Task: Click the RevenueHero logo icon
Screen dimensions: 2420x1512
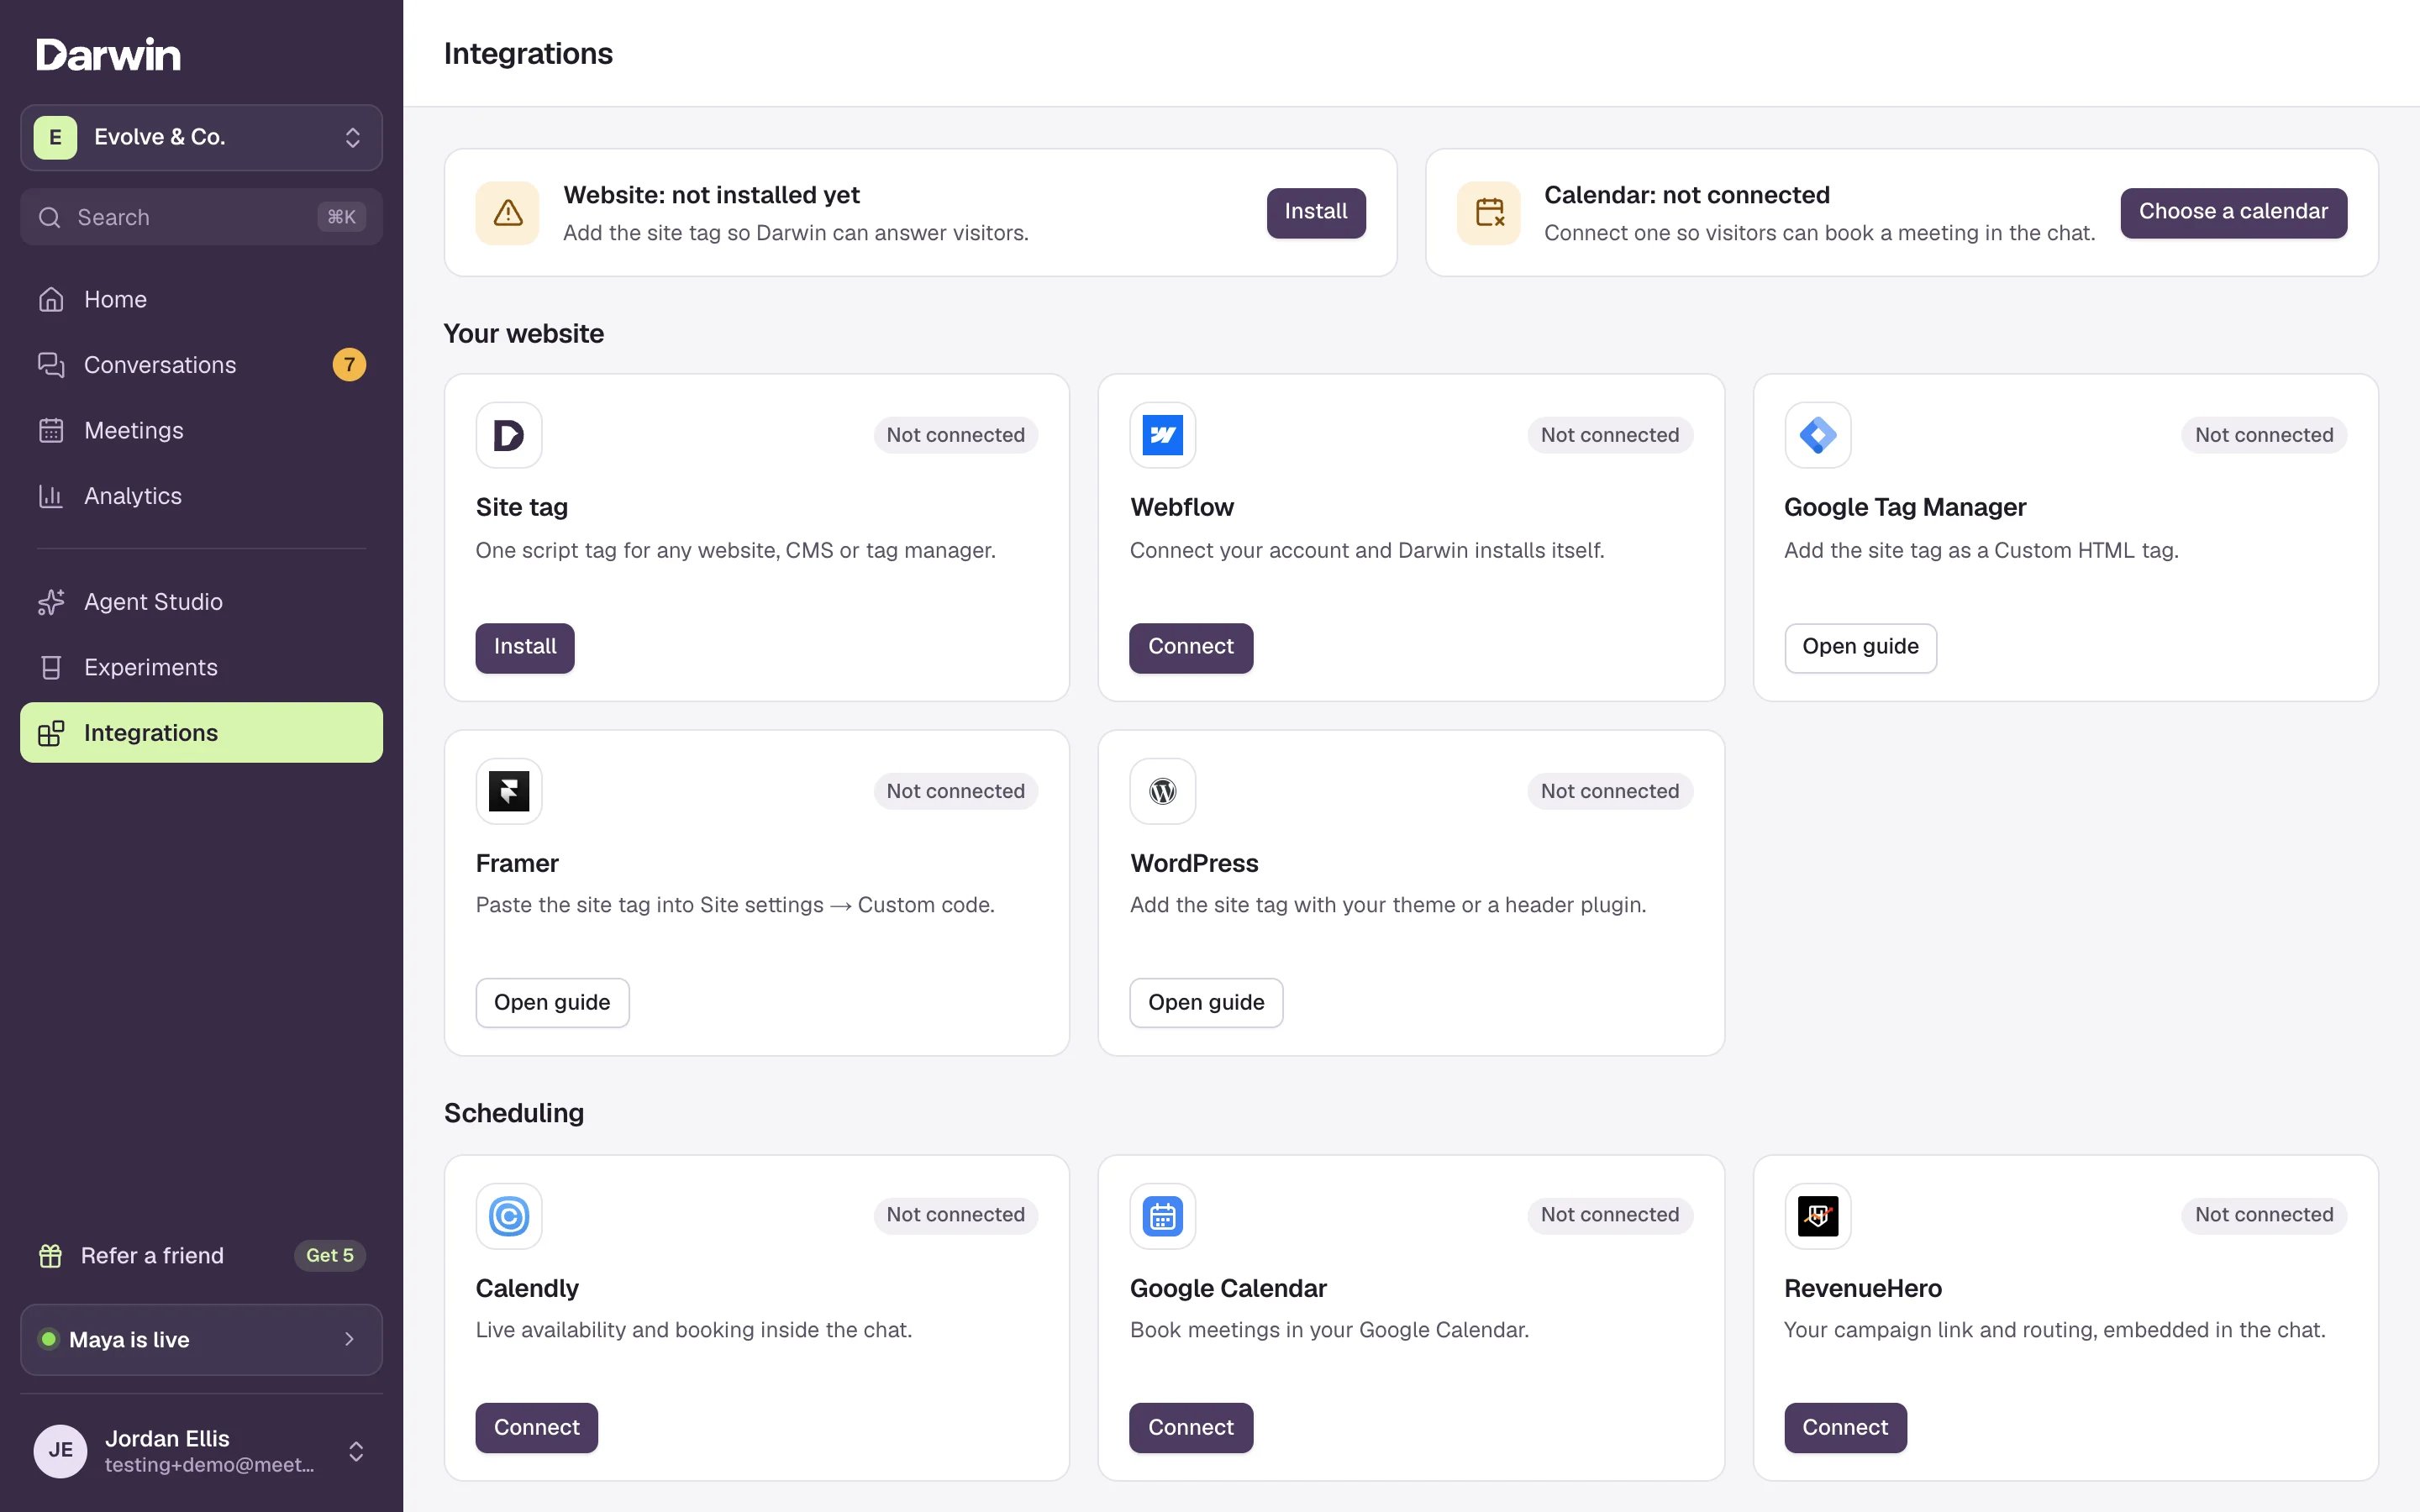Action: (1817, 1216)
